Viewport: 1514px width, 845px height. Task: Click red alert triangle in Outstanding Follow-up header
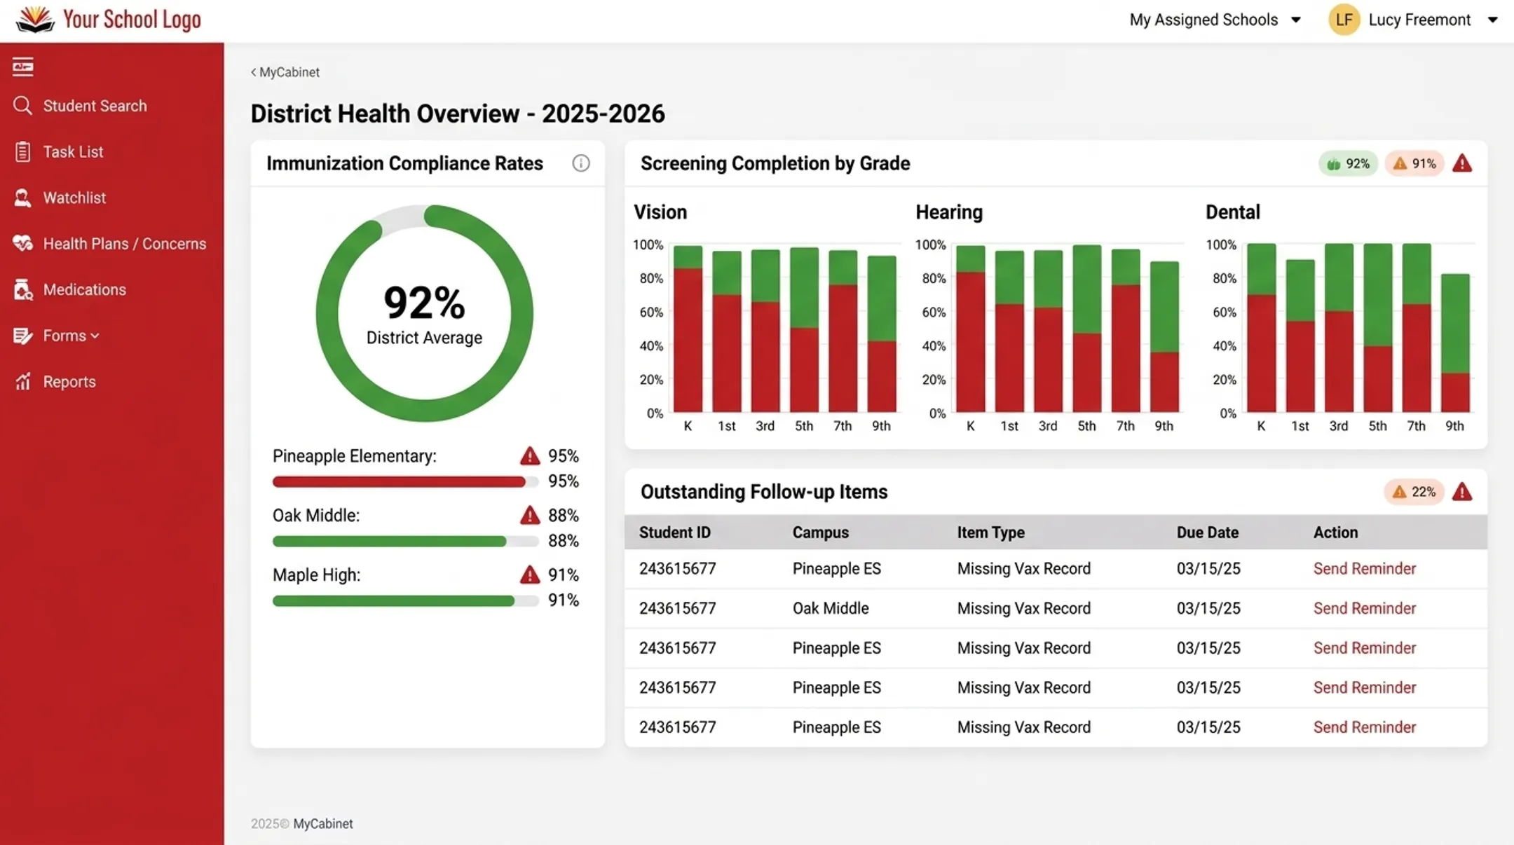pyautogui.click(x=1461, y=491)
